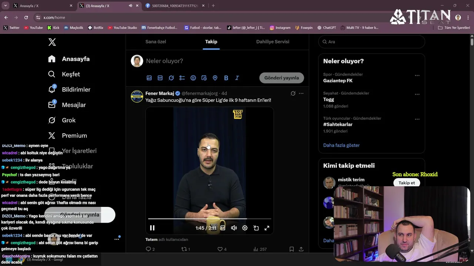Schedule the post icon

204,78
